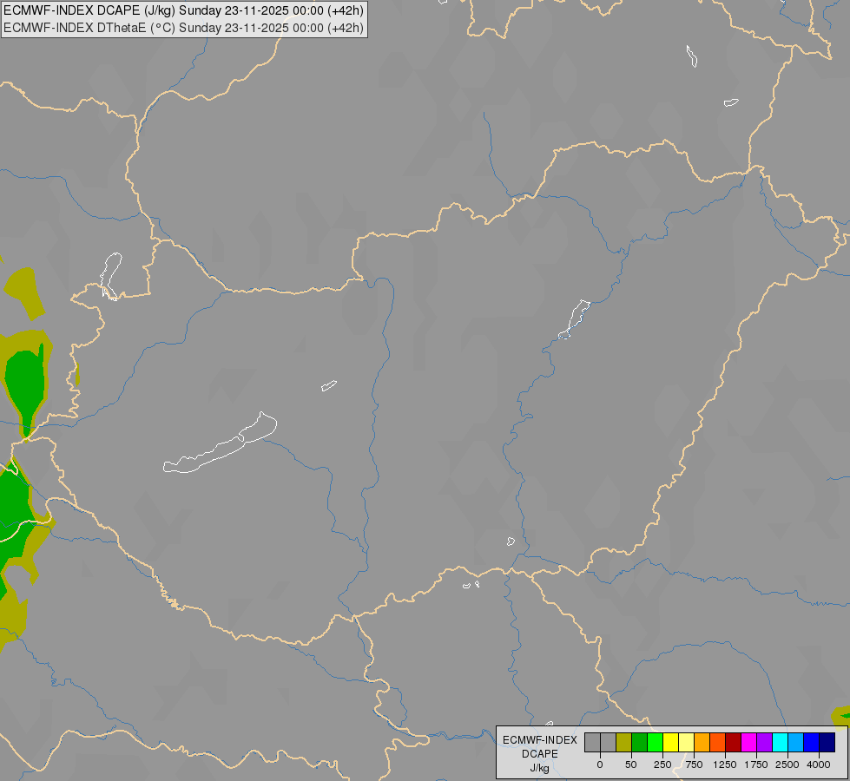The height and width of the screenshot is (781, 850).
Task: Select the pale yellow legend swatch
Action: [x=686, y=743]
